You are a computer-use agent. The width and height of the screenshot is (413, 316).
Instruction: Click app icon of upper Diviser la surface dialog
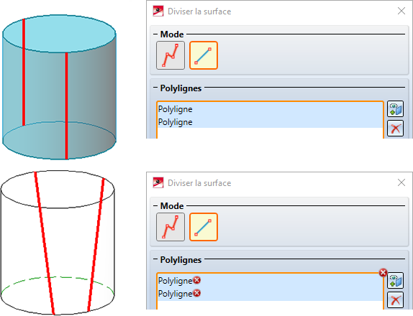[x=158, y=11]
